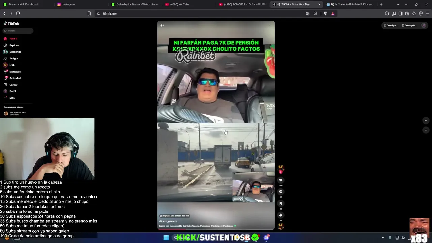Open the video's three-dot options menu
Screen dimensions: 432x243
tap(270, 25)
